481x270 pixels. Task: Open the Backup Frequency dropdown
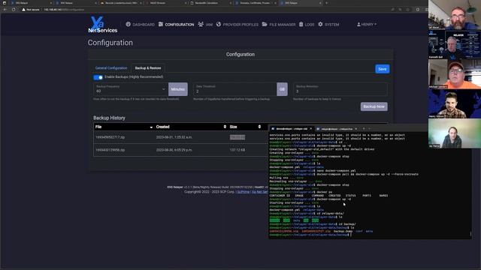(x=130, y=89)
